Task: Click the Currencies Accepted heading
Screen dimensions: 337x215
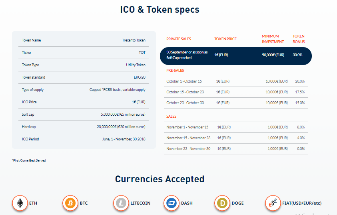Action: pos(160,179)
